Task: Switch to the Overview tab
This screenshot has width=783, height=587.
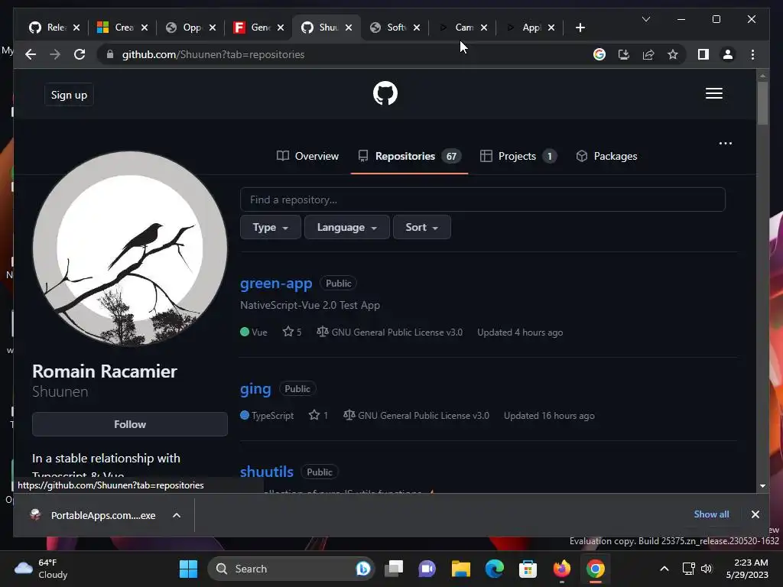Action: [307, 156]
